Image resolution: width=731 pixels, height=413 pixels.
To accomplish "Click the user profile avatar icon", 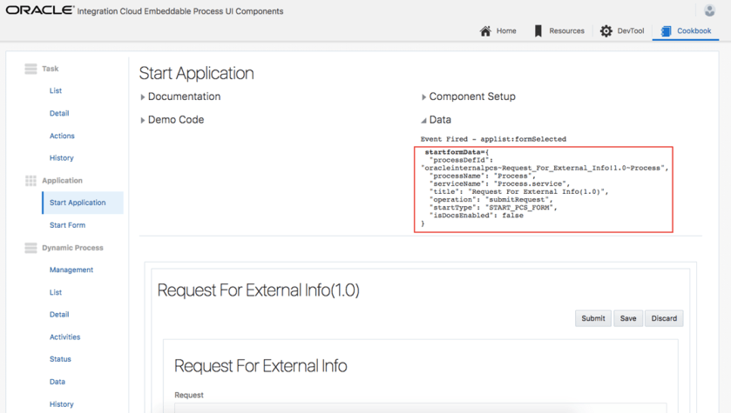I will click(x=709, y=10).
